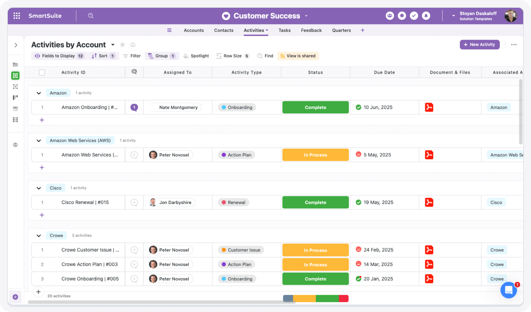Viewport: 531px width, 312px height.
Task: Select the calendar view icon in sidebar
Action: tap(15, 109)
